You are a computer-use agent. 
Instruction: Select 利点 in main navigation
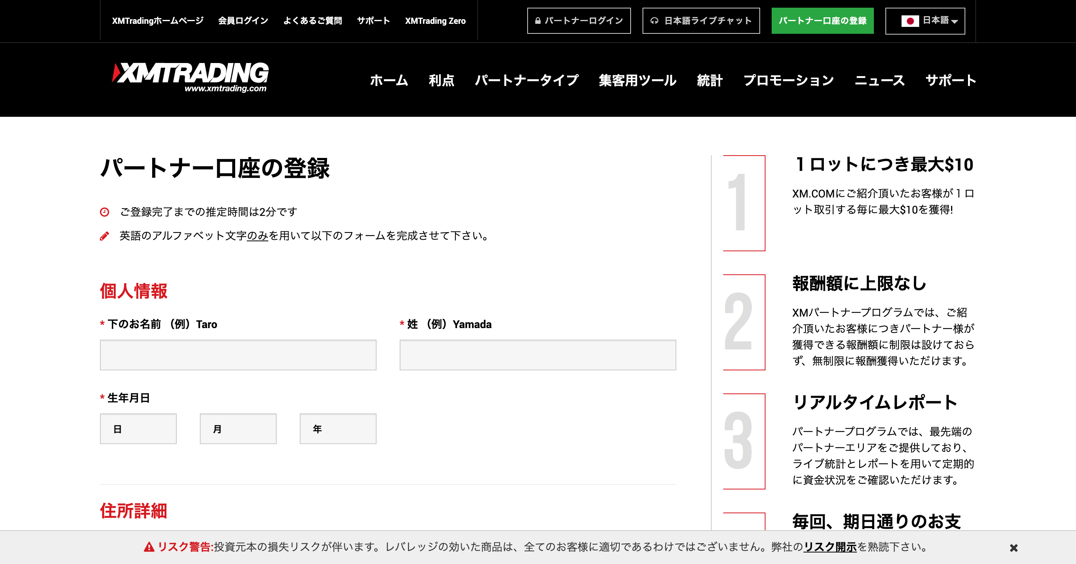(x=442, y=80)
